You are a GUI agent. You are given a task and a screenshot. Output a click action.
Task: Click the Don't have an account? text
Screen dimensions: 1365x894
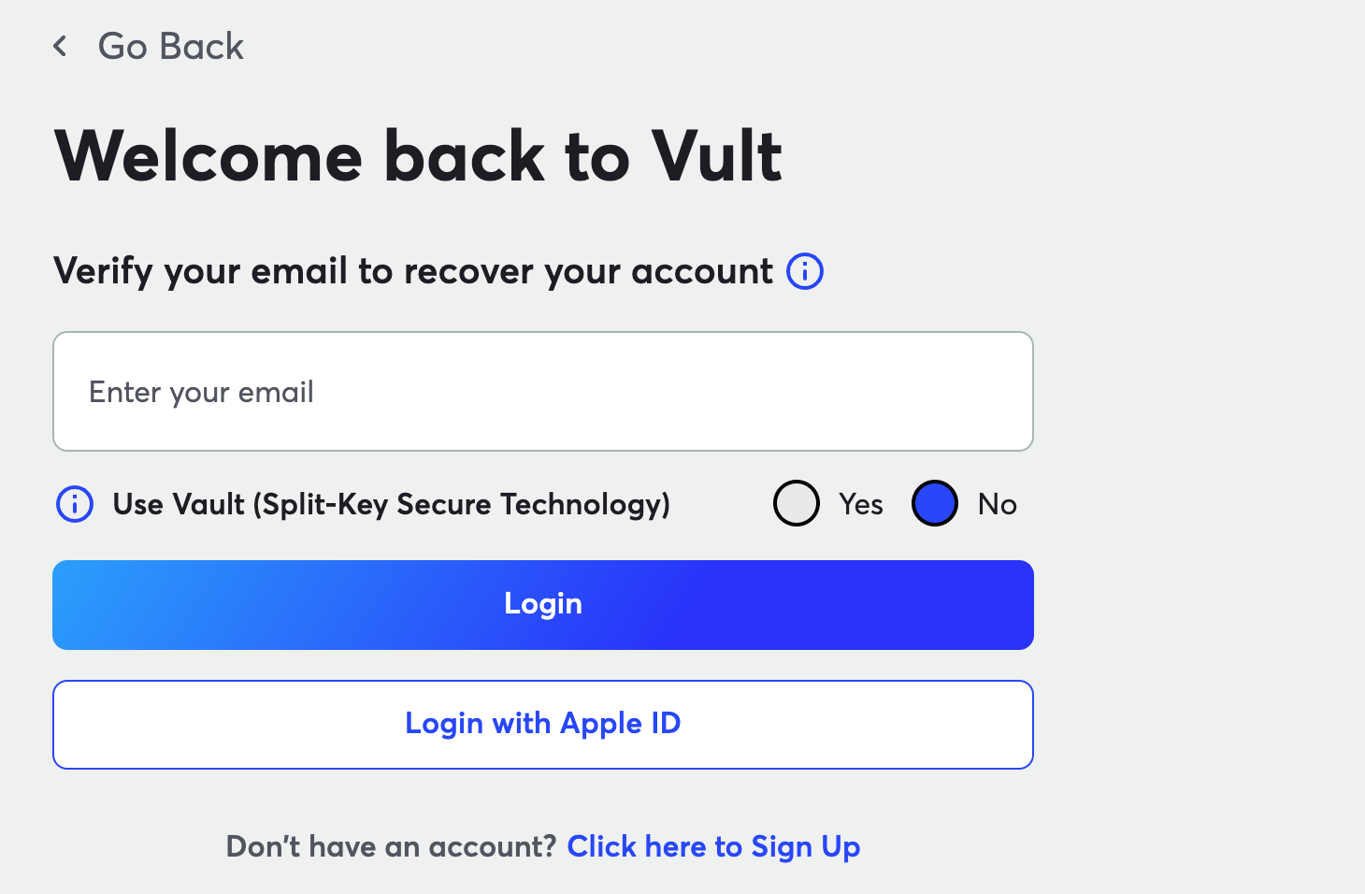click(391, 846)
